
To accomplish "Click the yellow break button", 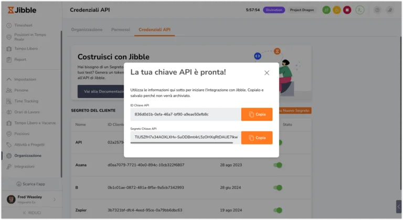I will click(x=337, y=10).
